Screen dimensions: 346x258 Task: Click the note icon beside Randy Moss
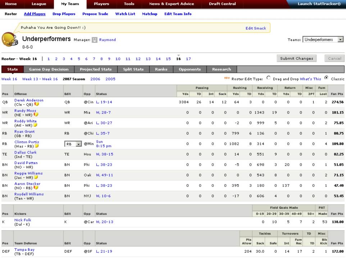click(36, 114)
